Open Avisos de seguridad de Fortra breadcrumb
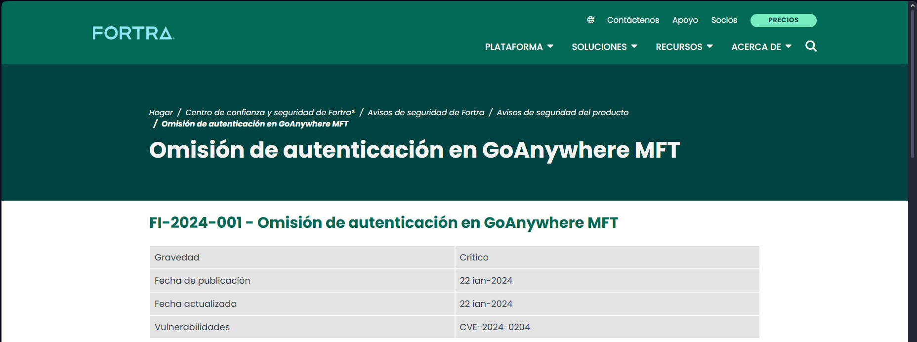917x342 pixels. point(426,112)
